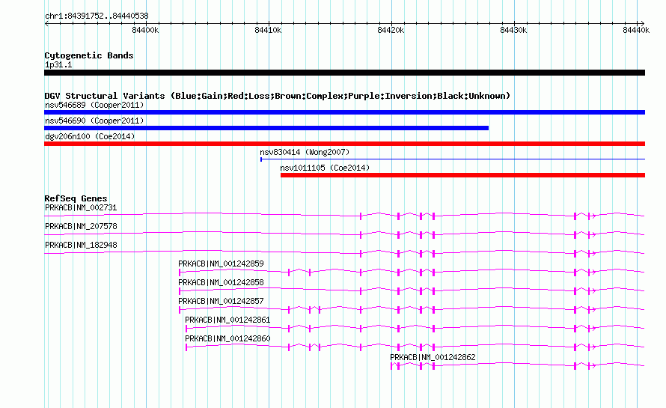666x408 pixels.
Task: Open the RefSeq Genes track title
Action: (76, 198)
